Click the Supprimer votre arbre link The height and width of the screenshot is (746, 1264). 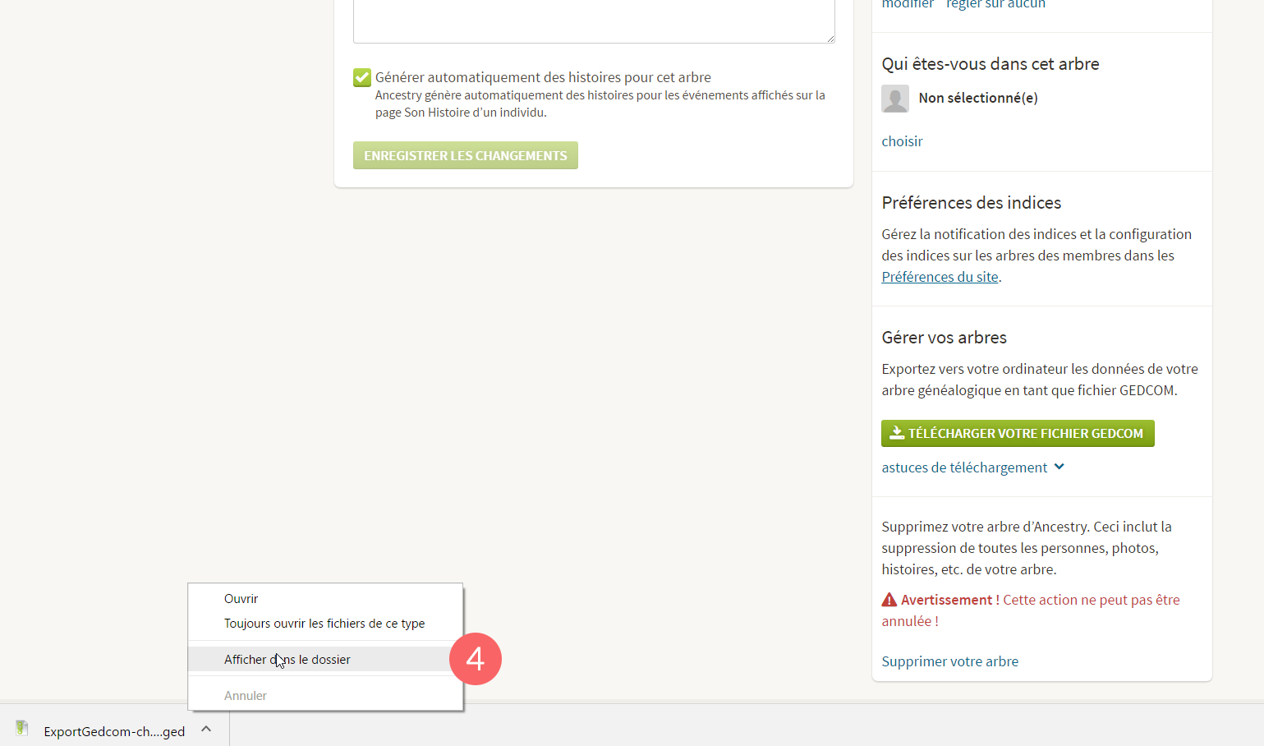[x=949, y=661]
